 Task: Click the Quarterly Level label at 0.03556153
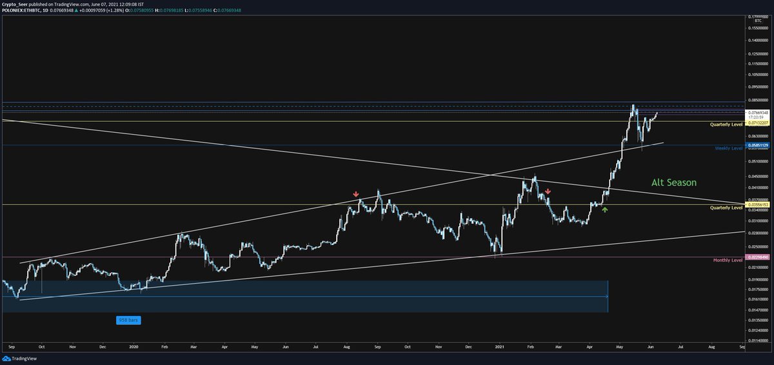point(726,208)
